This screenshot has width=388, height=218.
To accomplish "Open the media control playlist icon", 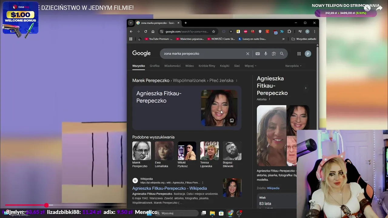I will point(300,31).
